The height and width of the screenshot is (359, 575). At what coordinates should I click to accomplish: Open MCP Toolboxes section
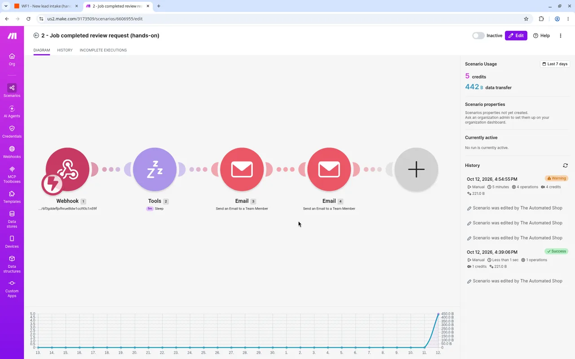coord(12,175)
